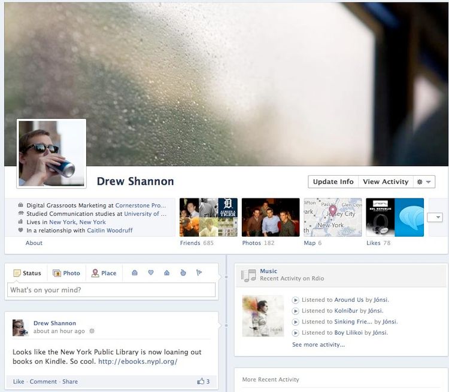Select the work life event icon in composer

(135, 272)
